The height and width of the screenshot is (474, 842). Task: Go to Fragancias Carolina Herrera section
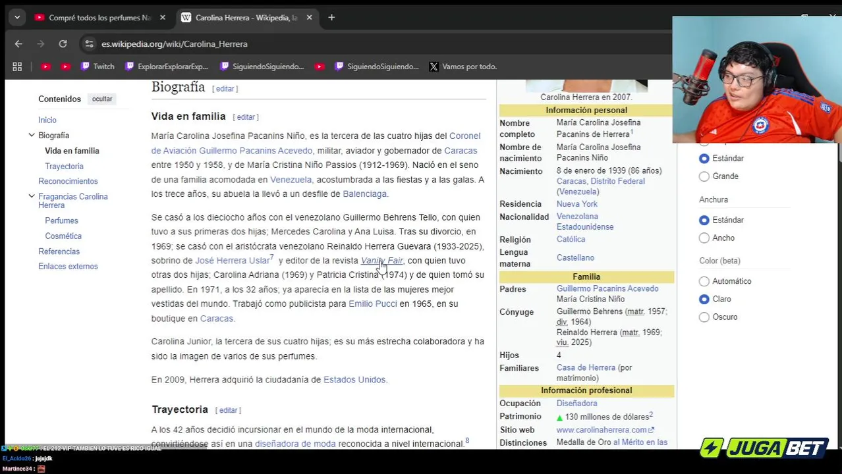73,201
